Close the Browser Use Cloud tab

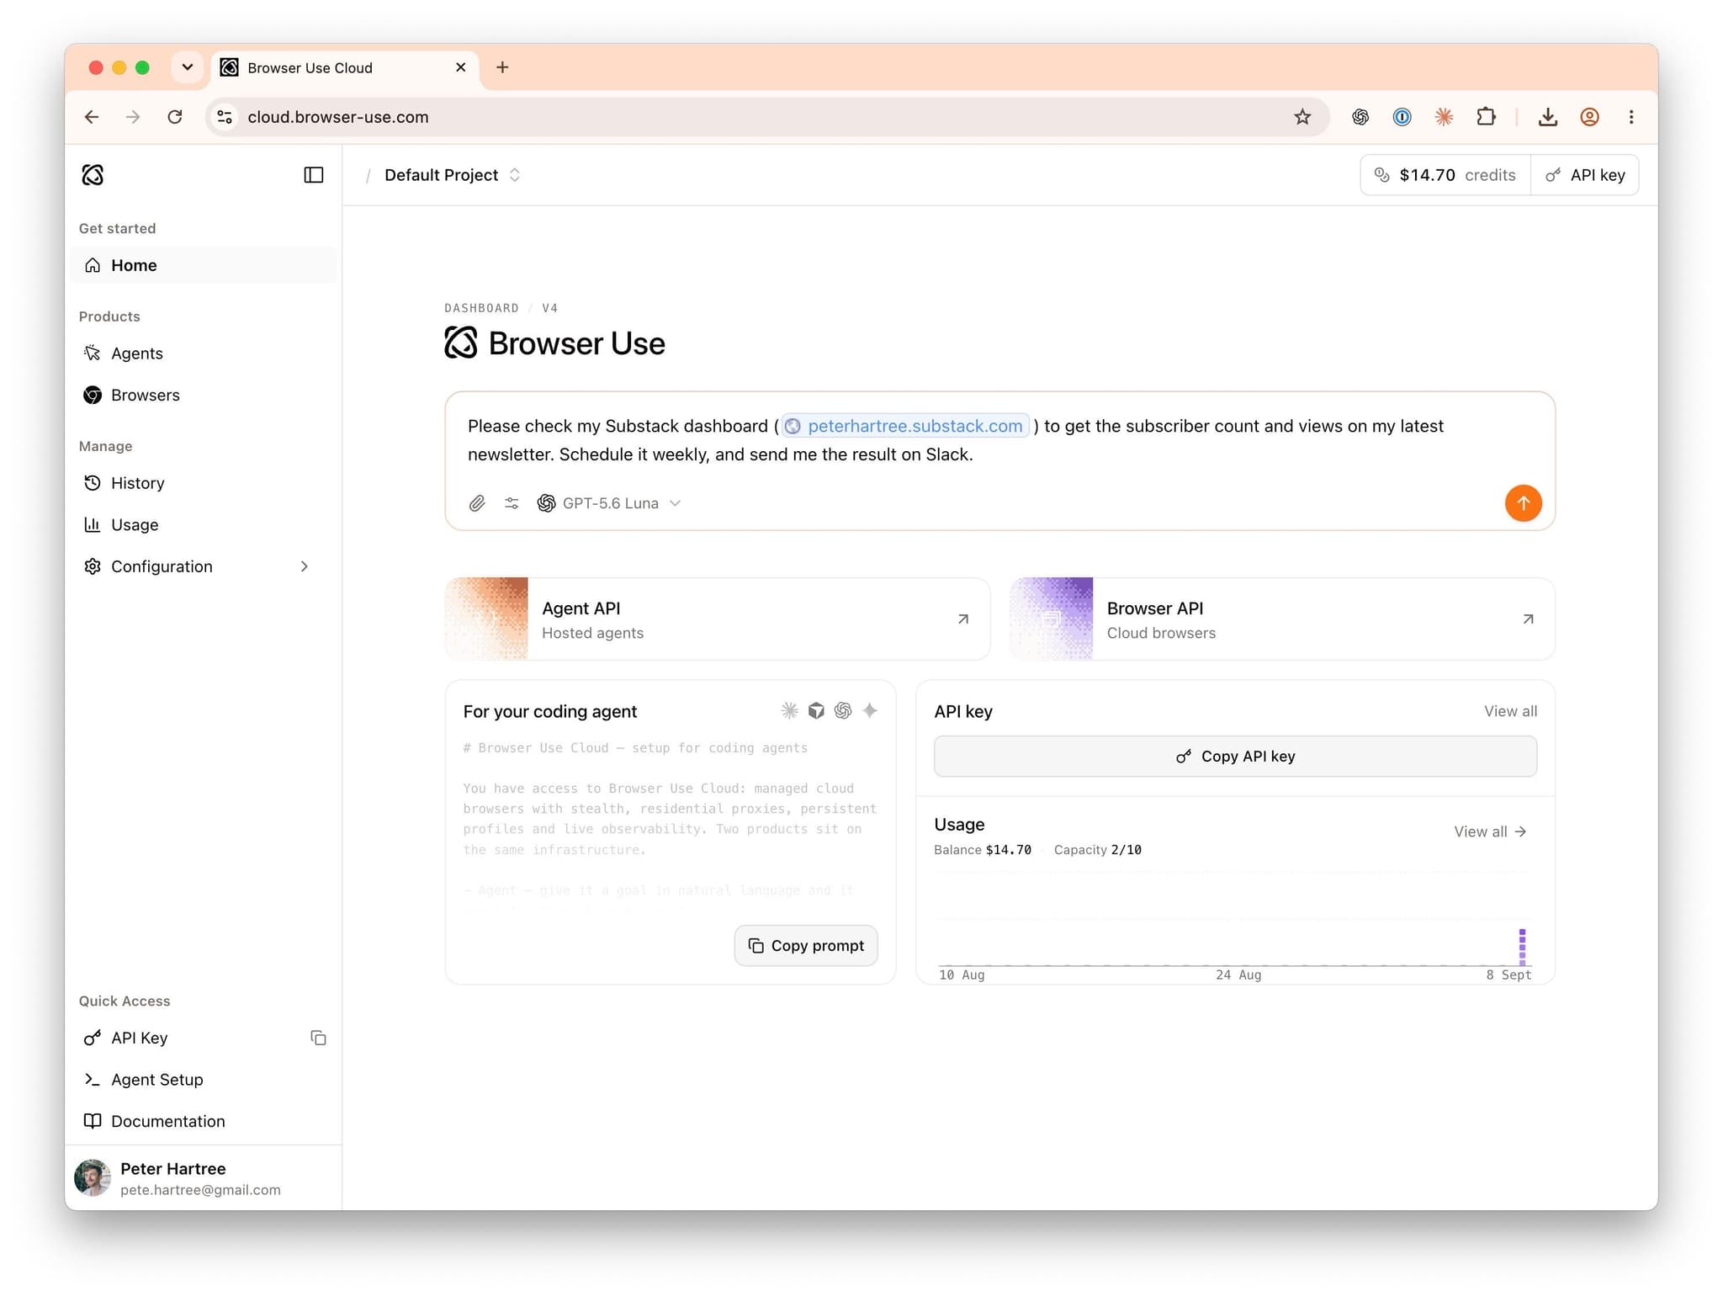pyautogui.click(x=460, y=67)
